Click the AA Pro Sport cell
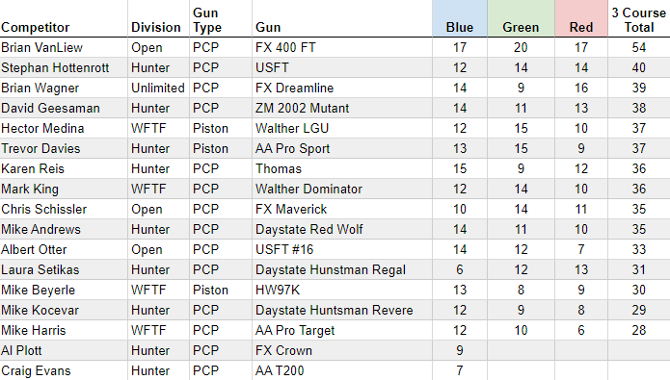 (x=342, y=148)
